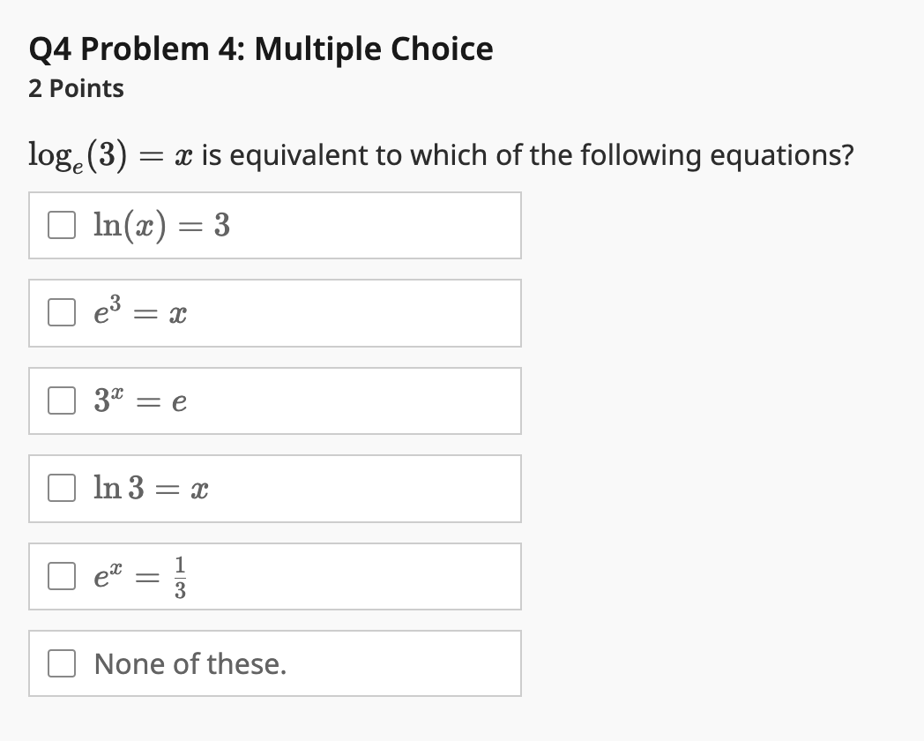Select the 3ˣ = e answer row
The height and width of the screenshot is (741, 924).
[x=275, y=400]
